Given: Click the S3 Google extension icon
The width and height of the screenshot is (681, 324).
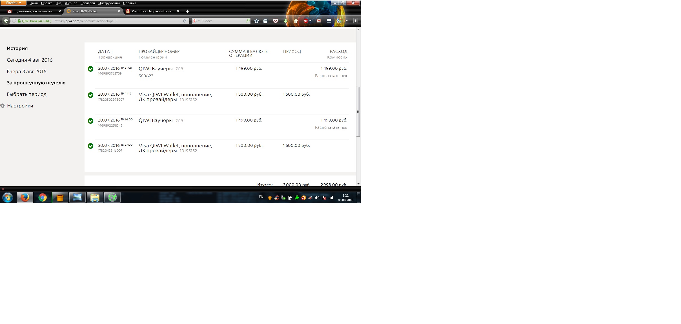Looking at the screenshot, I should pyautogui.click(x=339, y=21).
